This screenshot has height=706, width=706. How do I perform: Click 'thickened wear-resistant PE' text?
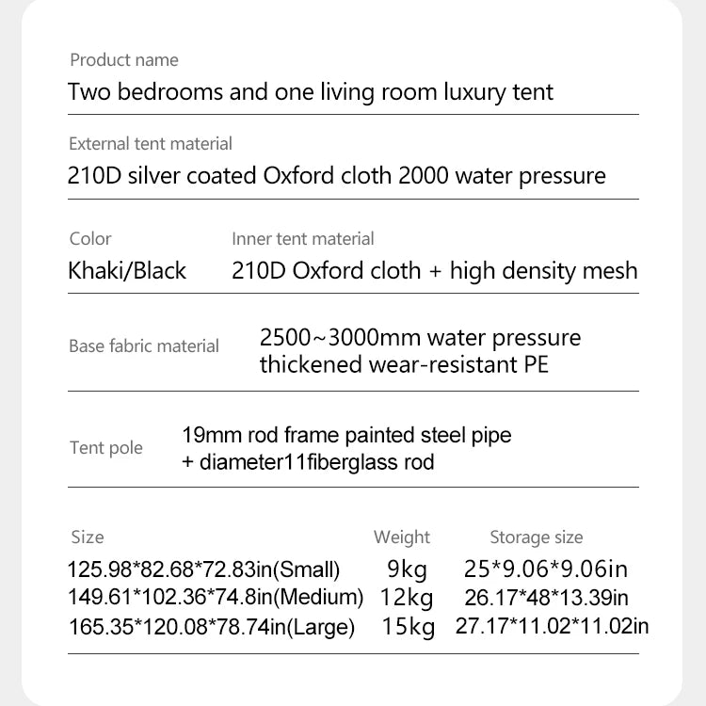(x=404, y=364)
